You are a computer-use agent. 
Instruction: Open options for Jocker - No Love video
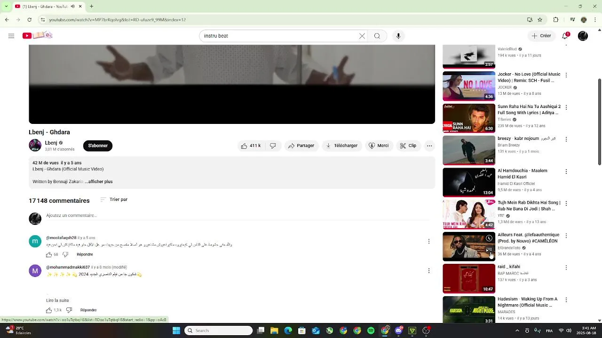[566, 75]
